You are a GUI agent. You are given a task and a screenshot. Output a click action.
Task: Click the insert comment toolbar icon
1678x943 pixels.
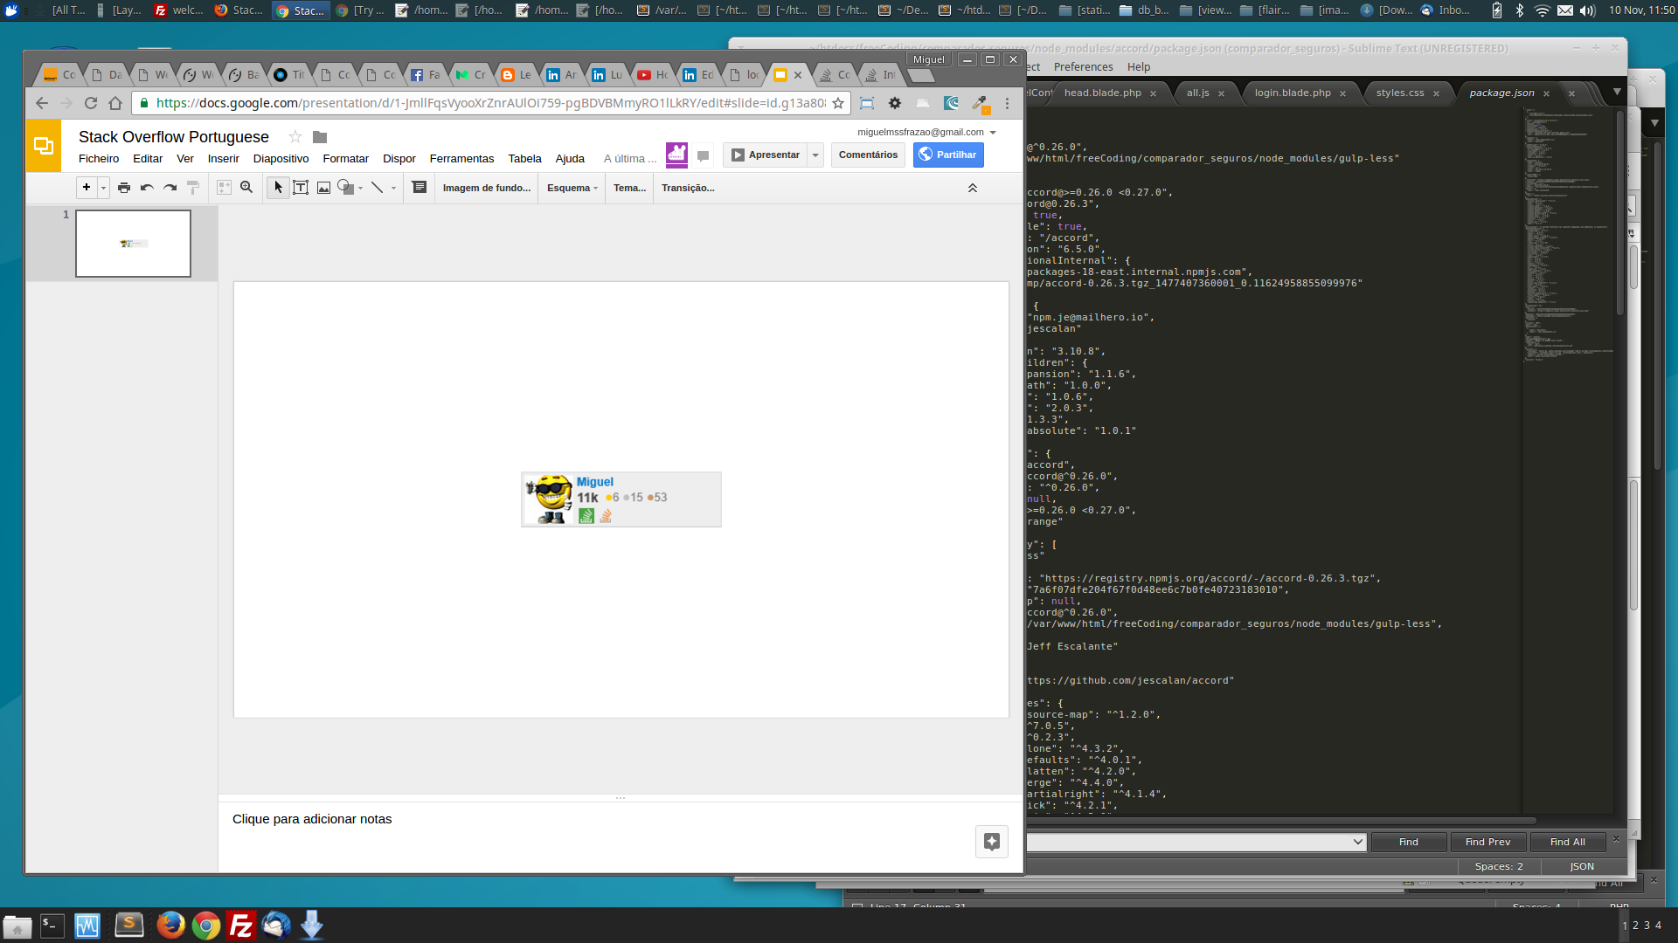(419, 188)
